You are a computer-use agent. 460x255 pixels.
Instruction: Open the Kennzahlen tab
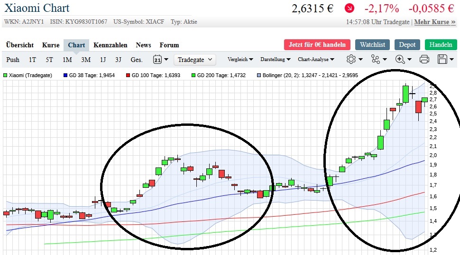(110, 45)
